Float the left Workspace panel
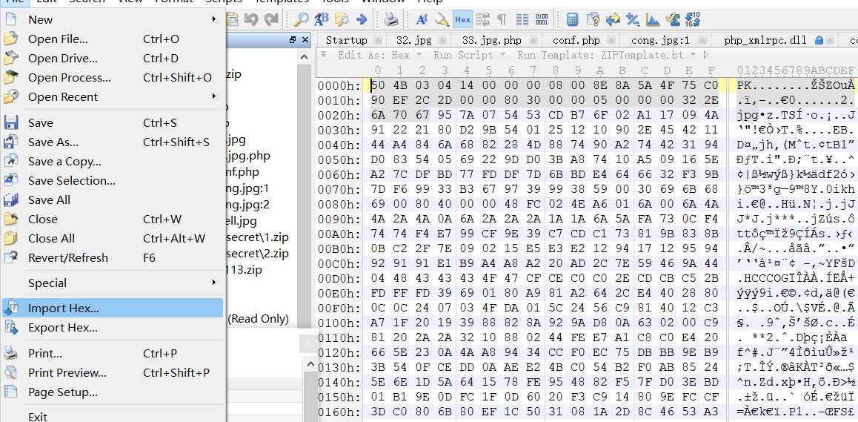The image size is (858, 422). click(x=293, y=40)
